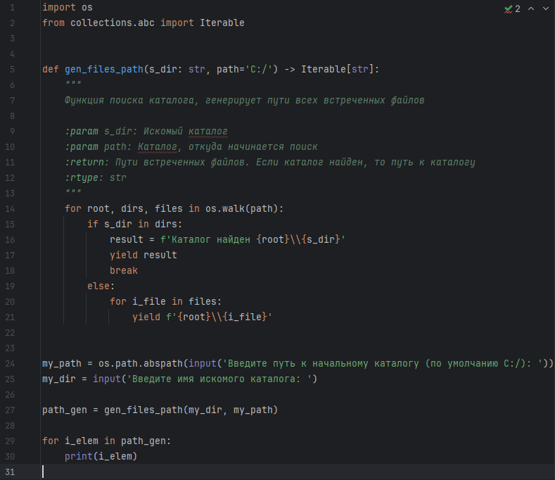The image size is (555, 480).
Task: Click gutter line number 14
Action: (10, 209)
